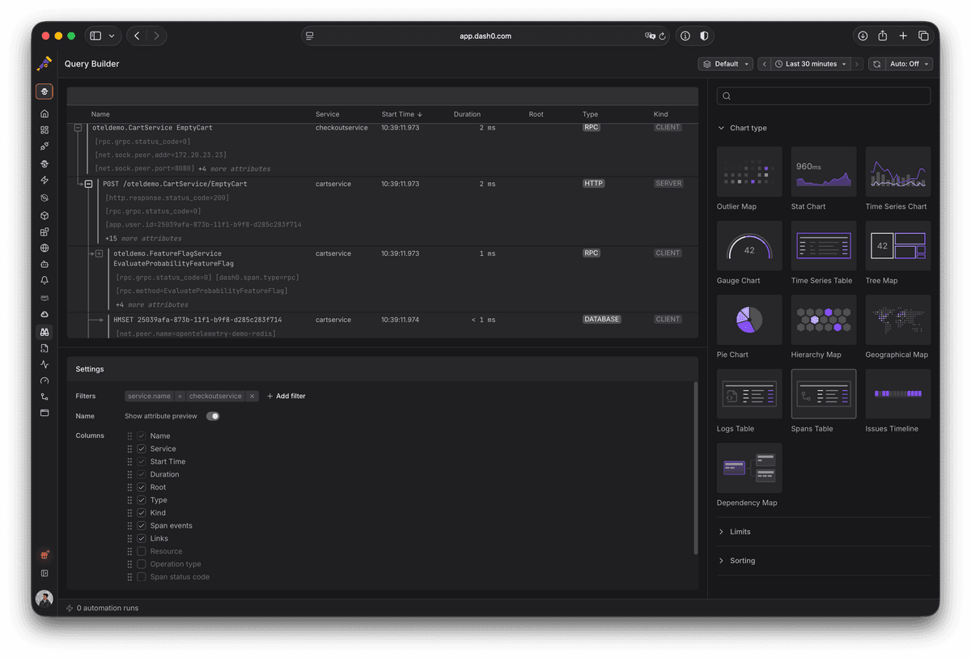The height and width of the screenshot is (658, 971).
Task: Click the Duration column header
Action: point(467,114)
